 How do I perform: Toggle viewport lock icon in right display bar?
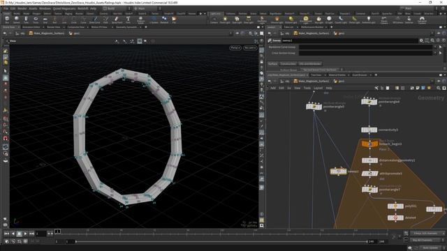click(x=261, y=62)
